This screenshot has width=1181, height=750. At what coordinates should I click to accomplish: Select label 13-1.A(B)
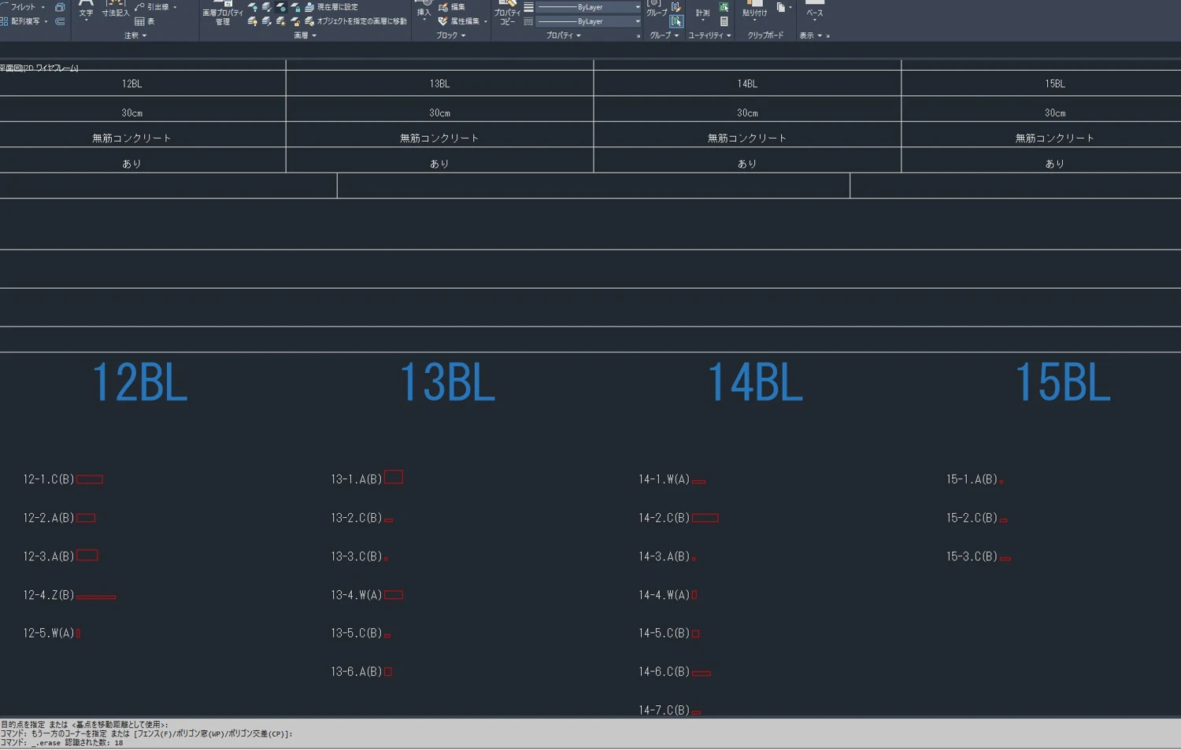pyautogui.click(x=356, y=479)
